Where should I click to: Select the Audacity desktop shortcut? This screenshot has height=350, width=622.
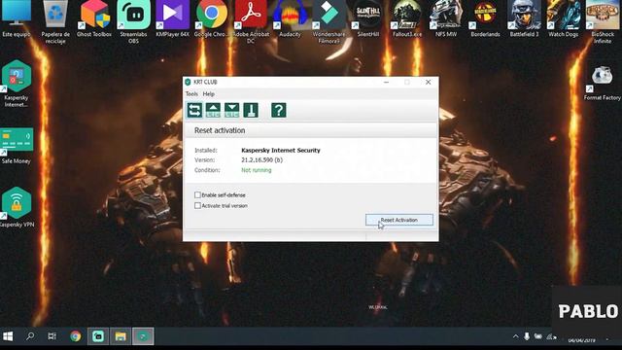pos(290,19)
